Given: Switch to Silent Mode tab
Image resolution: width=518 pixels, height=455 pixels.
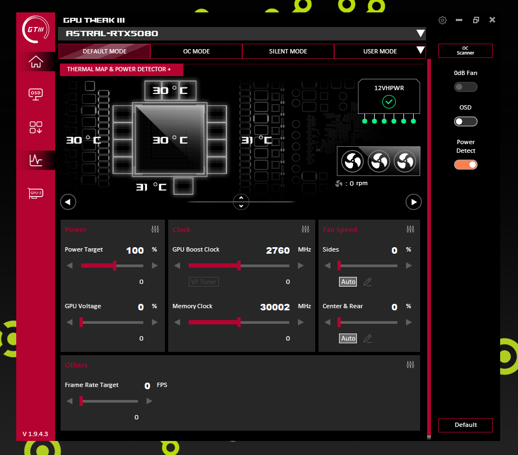Looking at the screenshot, I should click(288, 51).
